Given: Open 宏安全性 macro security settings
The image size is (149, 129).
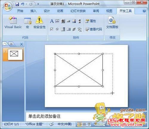Looking at the screenshot, I should [39, 23].
